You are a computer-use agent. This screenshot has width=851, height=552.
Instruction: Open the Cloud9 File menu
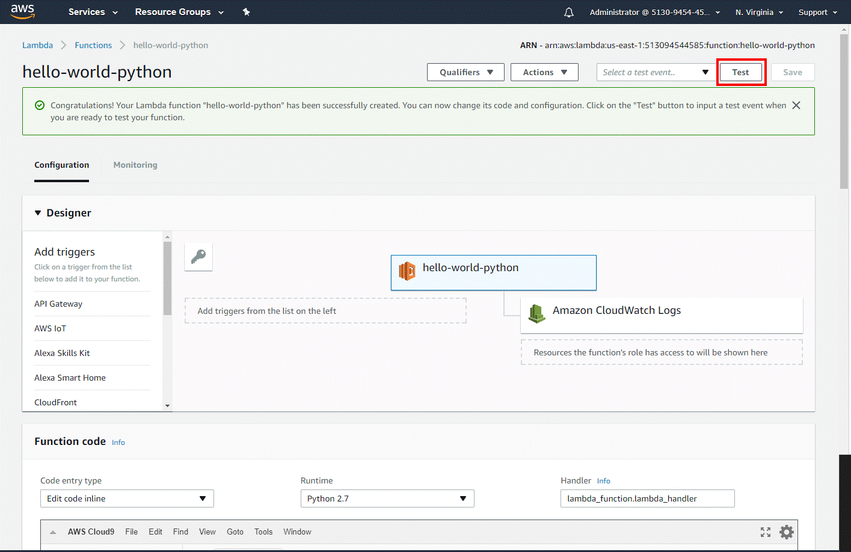click(131, 532)
